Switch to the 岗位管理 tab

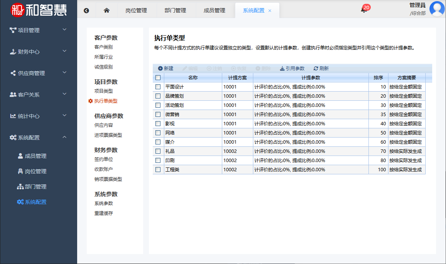[x=136, y=10]
